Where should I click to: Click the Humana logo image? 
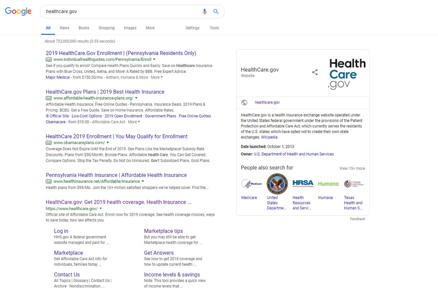(328, 184)
